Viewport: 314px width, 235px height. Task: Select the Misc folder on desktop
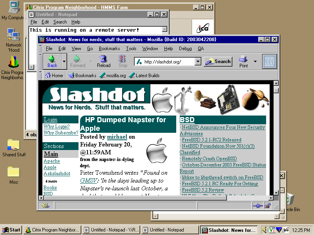(x=14, y=175)
